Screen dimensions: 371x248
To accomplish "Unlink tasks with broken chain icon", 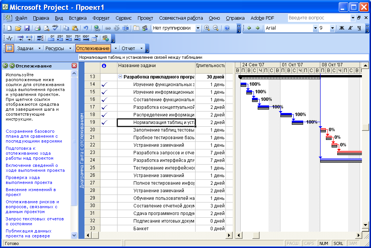I will 116,28.
